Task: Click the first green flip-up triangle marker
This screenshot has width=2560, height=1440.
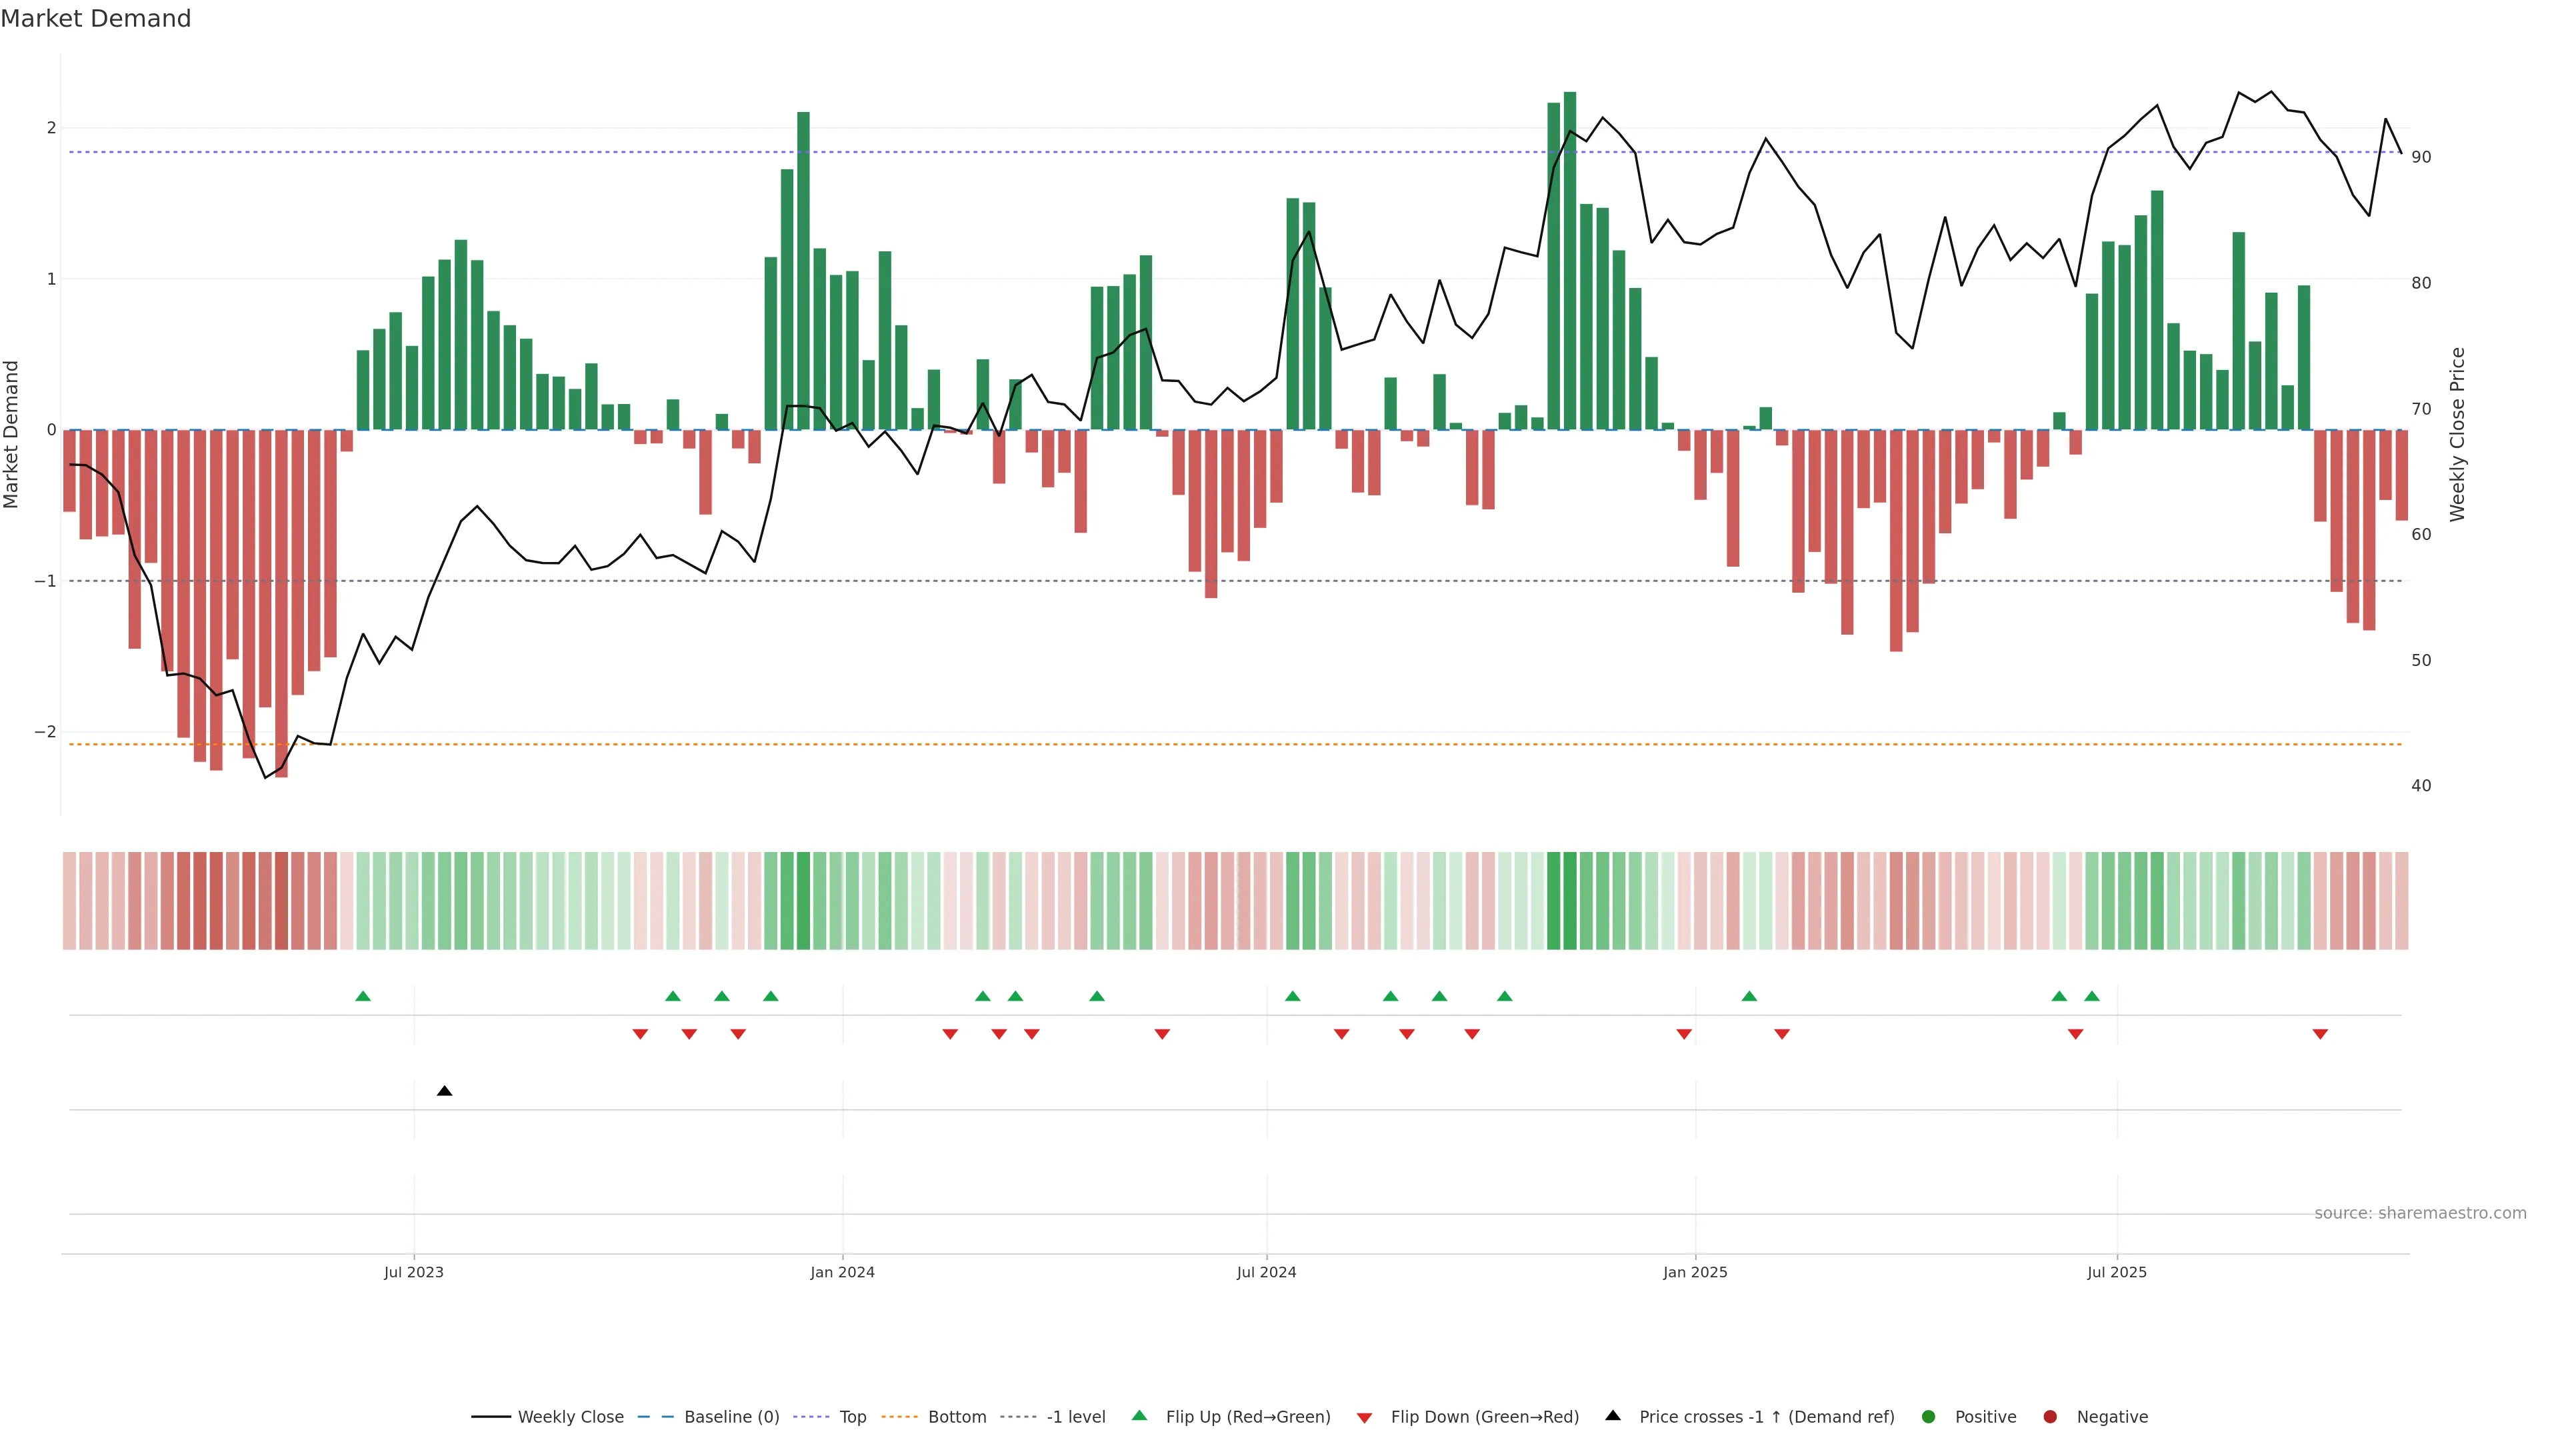Action: tap(363, 996)
